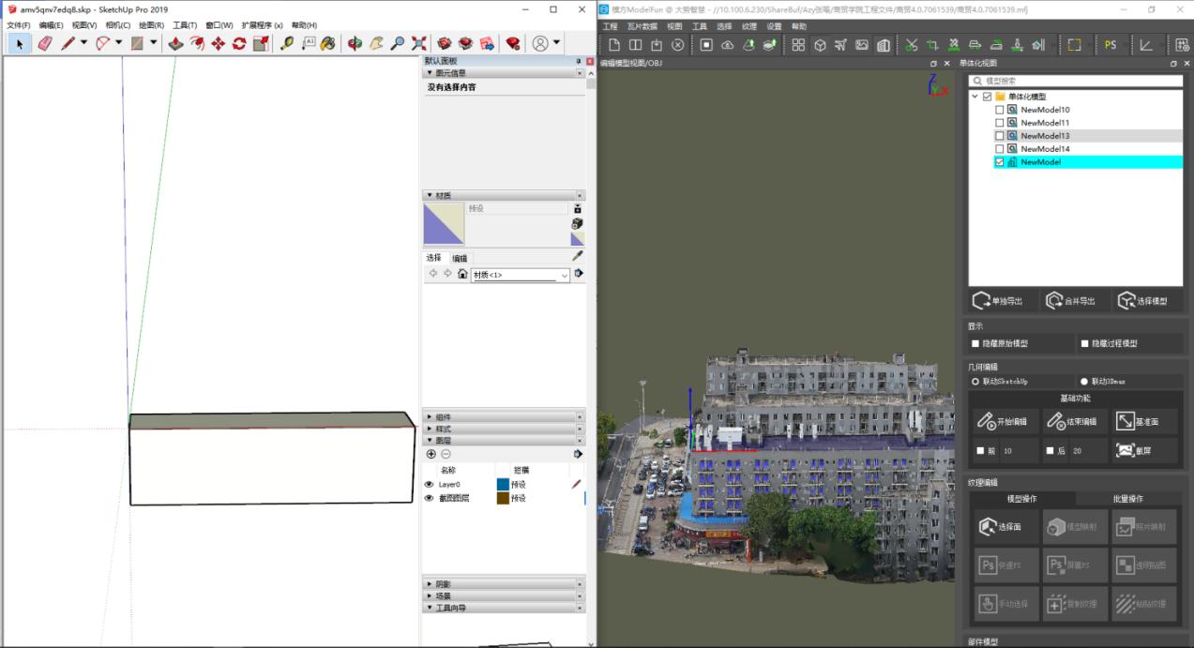Pick the Paint Bucket tool in SketchUp

coord(328,43)
